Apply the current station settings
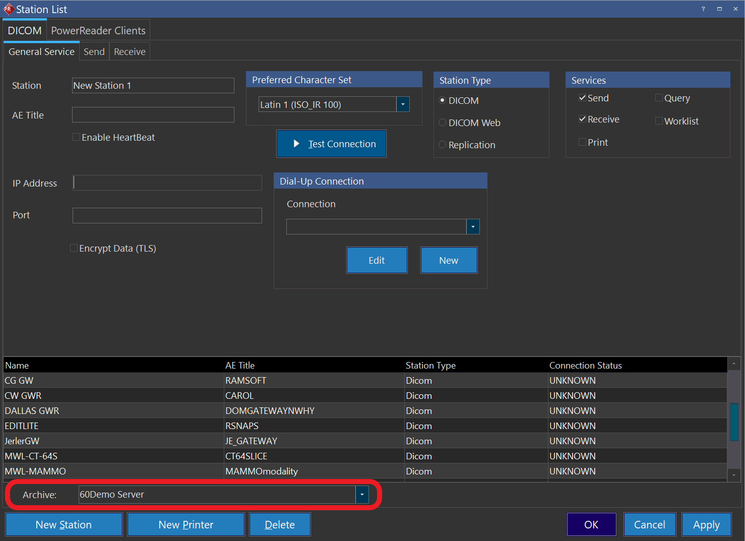Screen dimensions: 745x541 point(706,524)
